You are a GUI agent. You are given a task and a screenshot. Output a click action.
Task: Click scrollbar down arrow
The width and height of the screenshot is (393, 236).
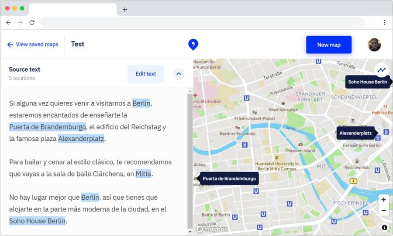(x=190, y=232)
